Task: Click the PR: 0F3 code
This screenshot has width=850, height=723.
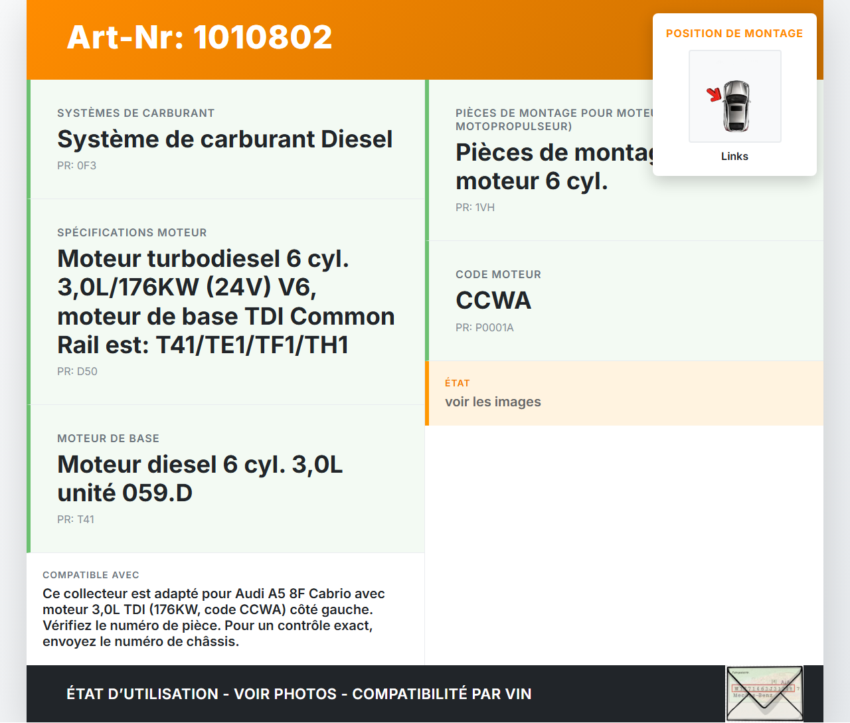Action: click(76, 166)
